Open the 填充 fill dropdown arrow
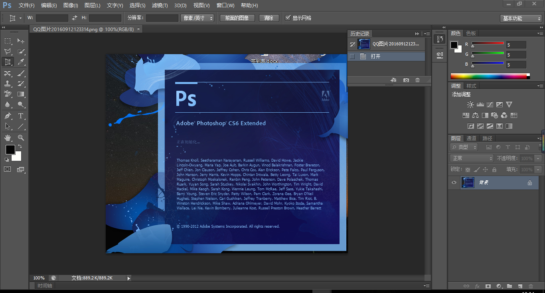This screenshot has width=545, height=293. (x=538, y=170)
